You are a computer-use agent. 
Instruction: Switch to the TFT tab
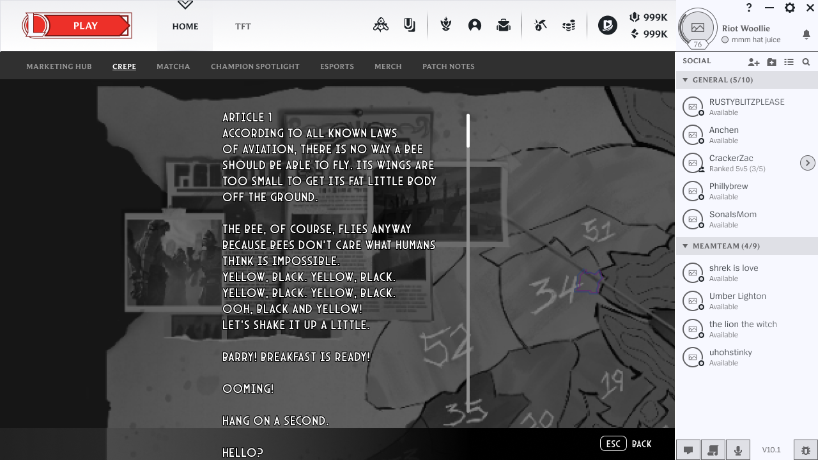click(x=243, y=26)
